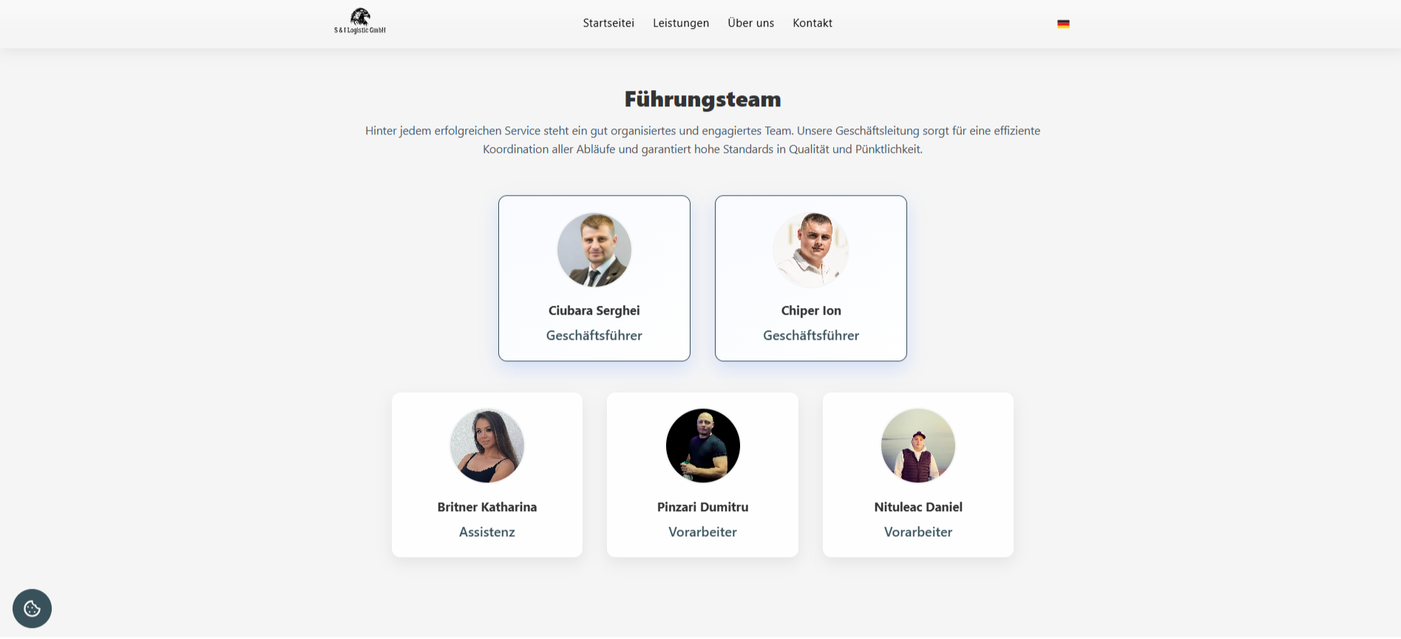The width and height of the screenshot is (1401, 639).
Task: Open the cookie settings icon
Action: [32, 609]
